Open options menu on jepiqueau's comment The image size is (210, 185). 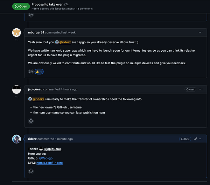201,89
